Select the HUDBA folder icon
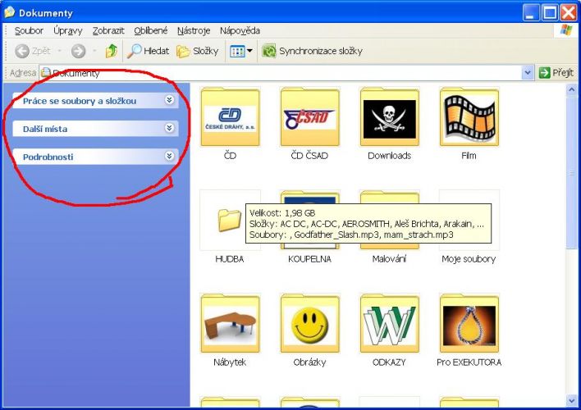581x410 pixels. (229, 221)
